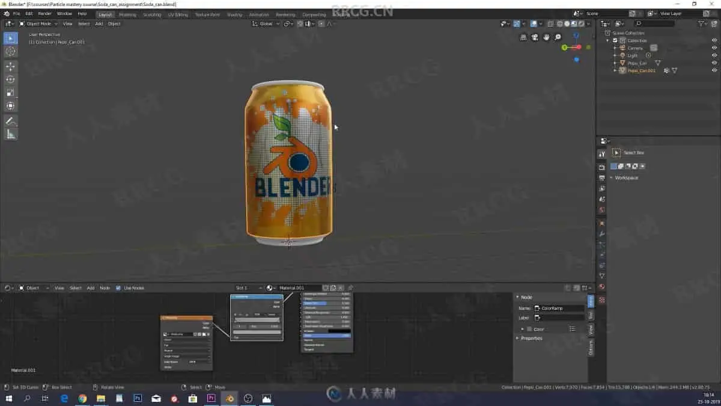This screenshot has height=406, width=721.
Task: Select the Annotate tool
Action: pos(10,121)
